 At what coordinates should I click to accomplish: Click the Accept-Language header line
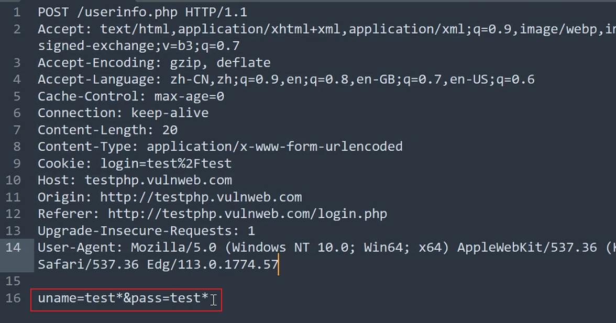click(285, 80)
